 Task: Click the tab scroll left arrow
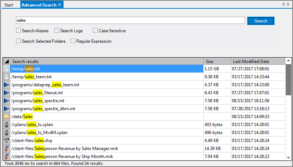(x=283, y=4)
